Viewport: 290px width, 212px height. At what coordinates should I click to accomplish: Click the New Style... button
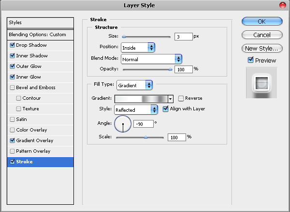click(x=262, y=49)
